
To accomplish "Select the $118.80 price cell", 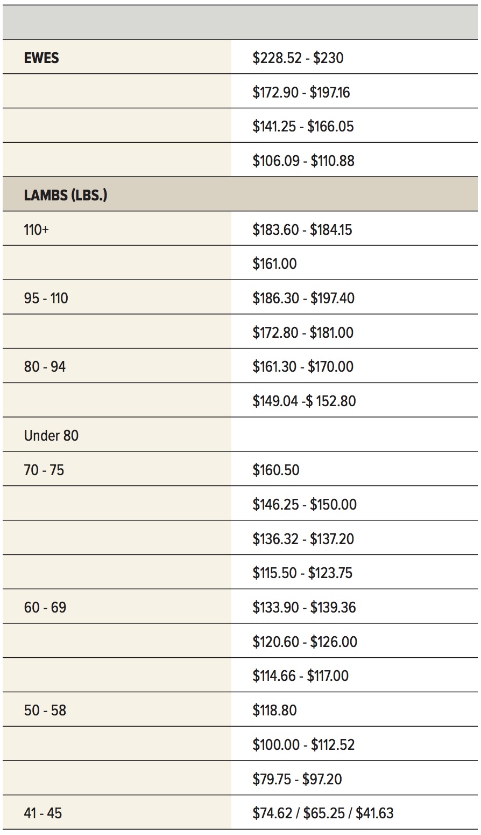I will pyautogui.click(x=274, y=711).
